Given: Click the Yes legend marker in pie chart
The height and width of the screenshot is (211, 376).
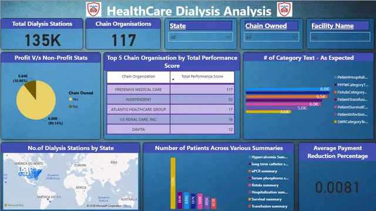Looking at the screenshot, I should (70, 99).
